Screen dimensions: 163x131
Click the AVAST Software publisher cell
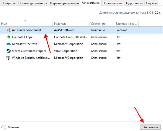pyautogui.click(x=64, y=30)
